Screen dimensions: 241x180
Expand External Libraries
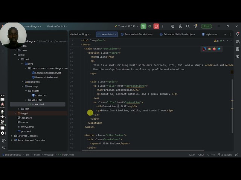[x=11, y=136]
